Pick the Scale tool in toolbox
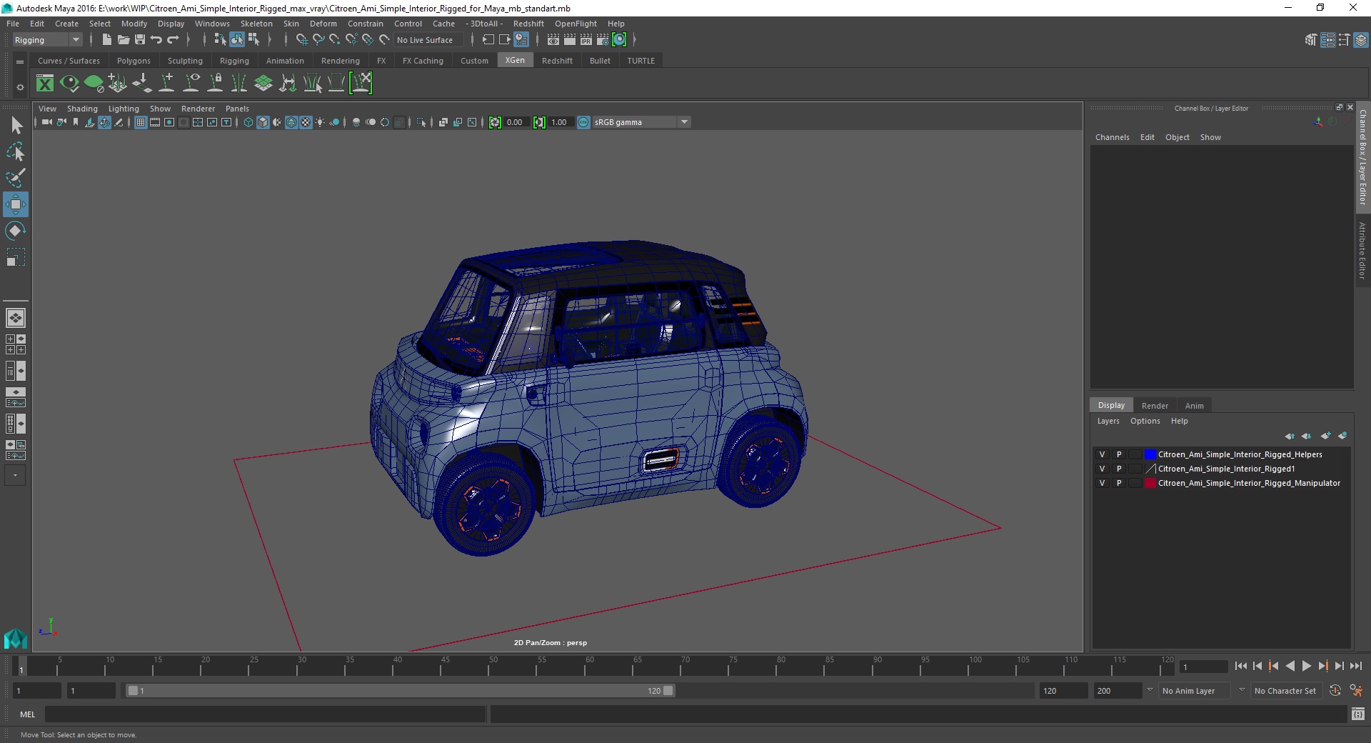Screen dimensions: 1371x743 tap(16, 257)
